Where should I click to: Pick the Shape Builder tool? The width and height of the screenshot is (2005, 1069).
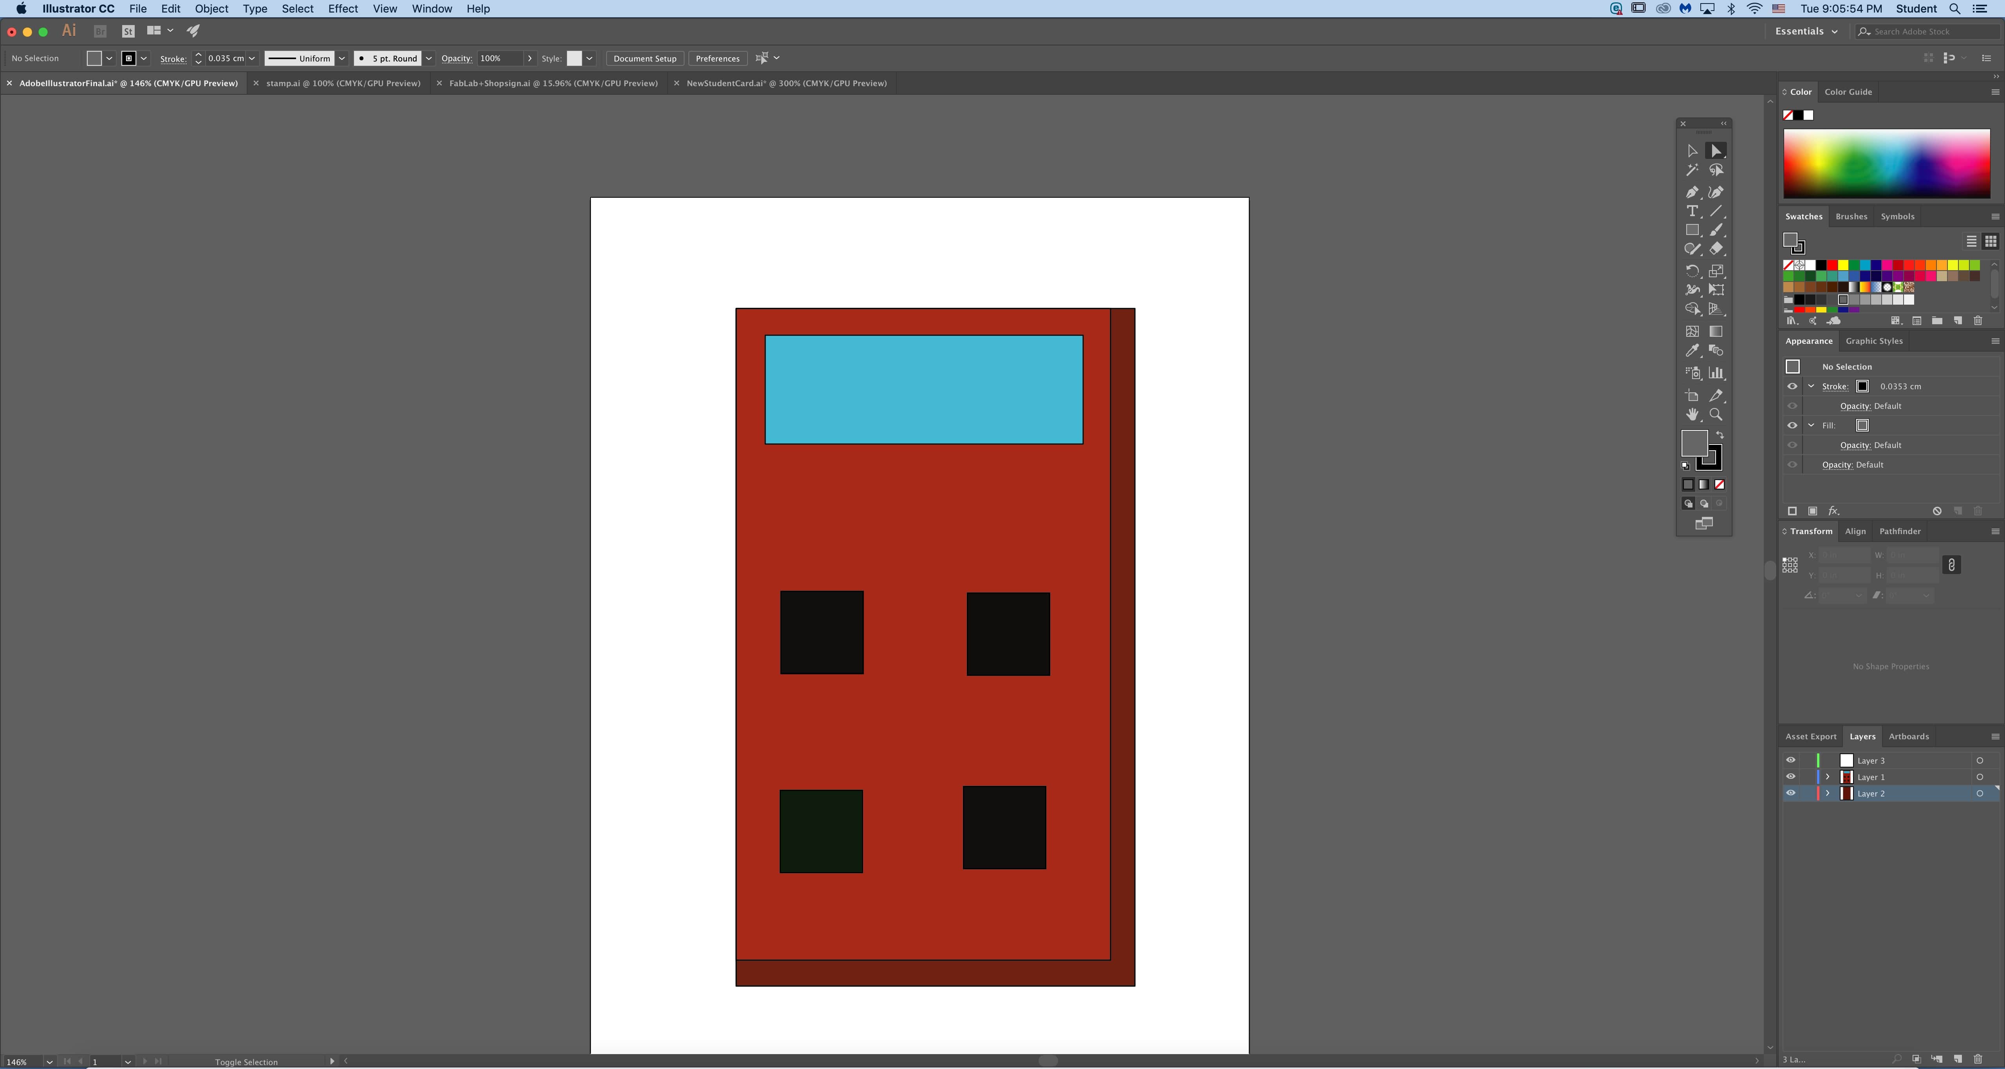click(1692, 310)
